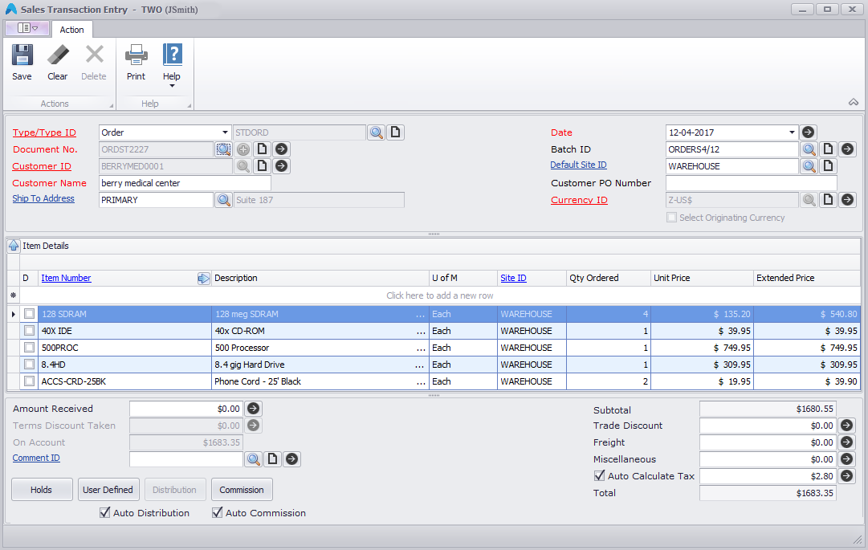Click the Type/Type ID link

[44, 132]
